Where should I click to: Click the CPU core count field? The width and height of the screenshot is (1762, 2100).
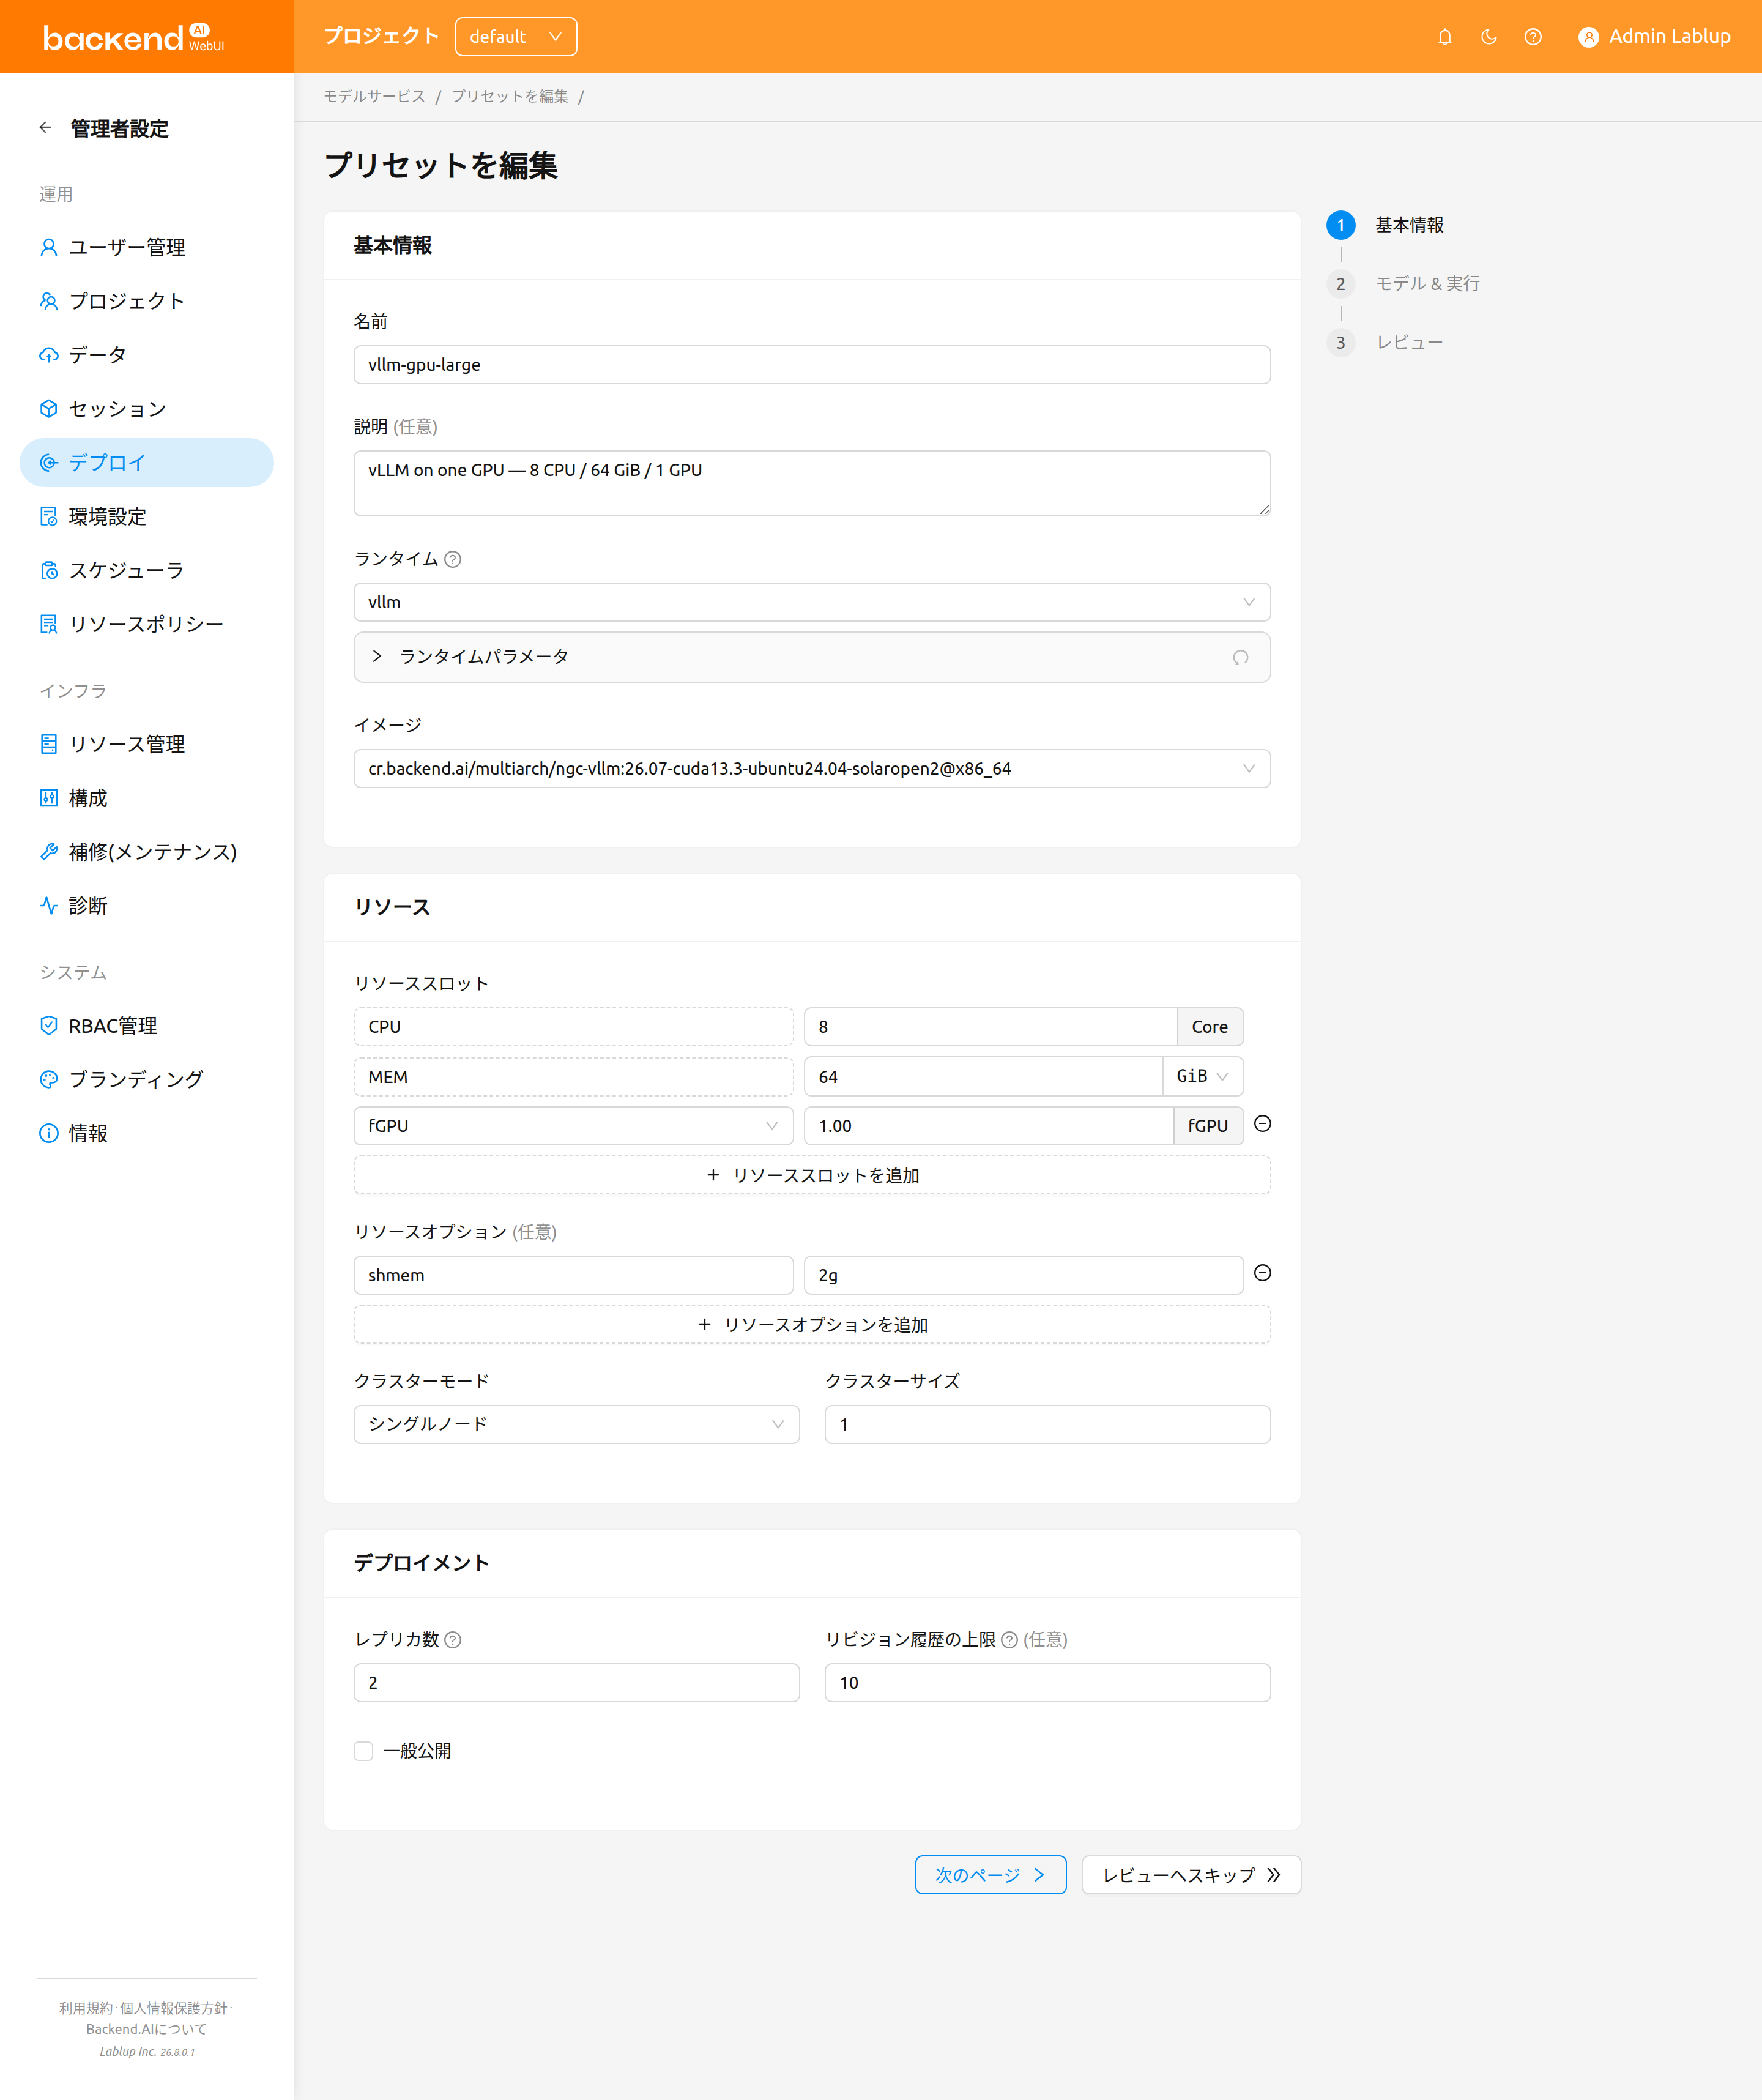[990, 1027]
